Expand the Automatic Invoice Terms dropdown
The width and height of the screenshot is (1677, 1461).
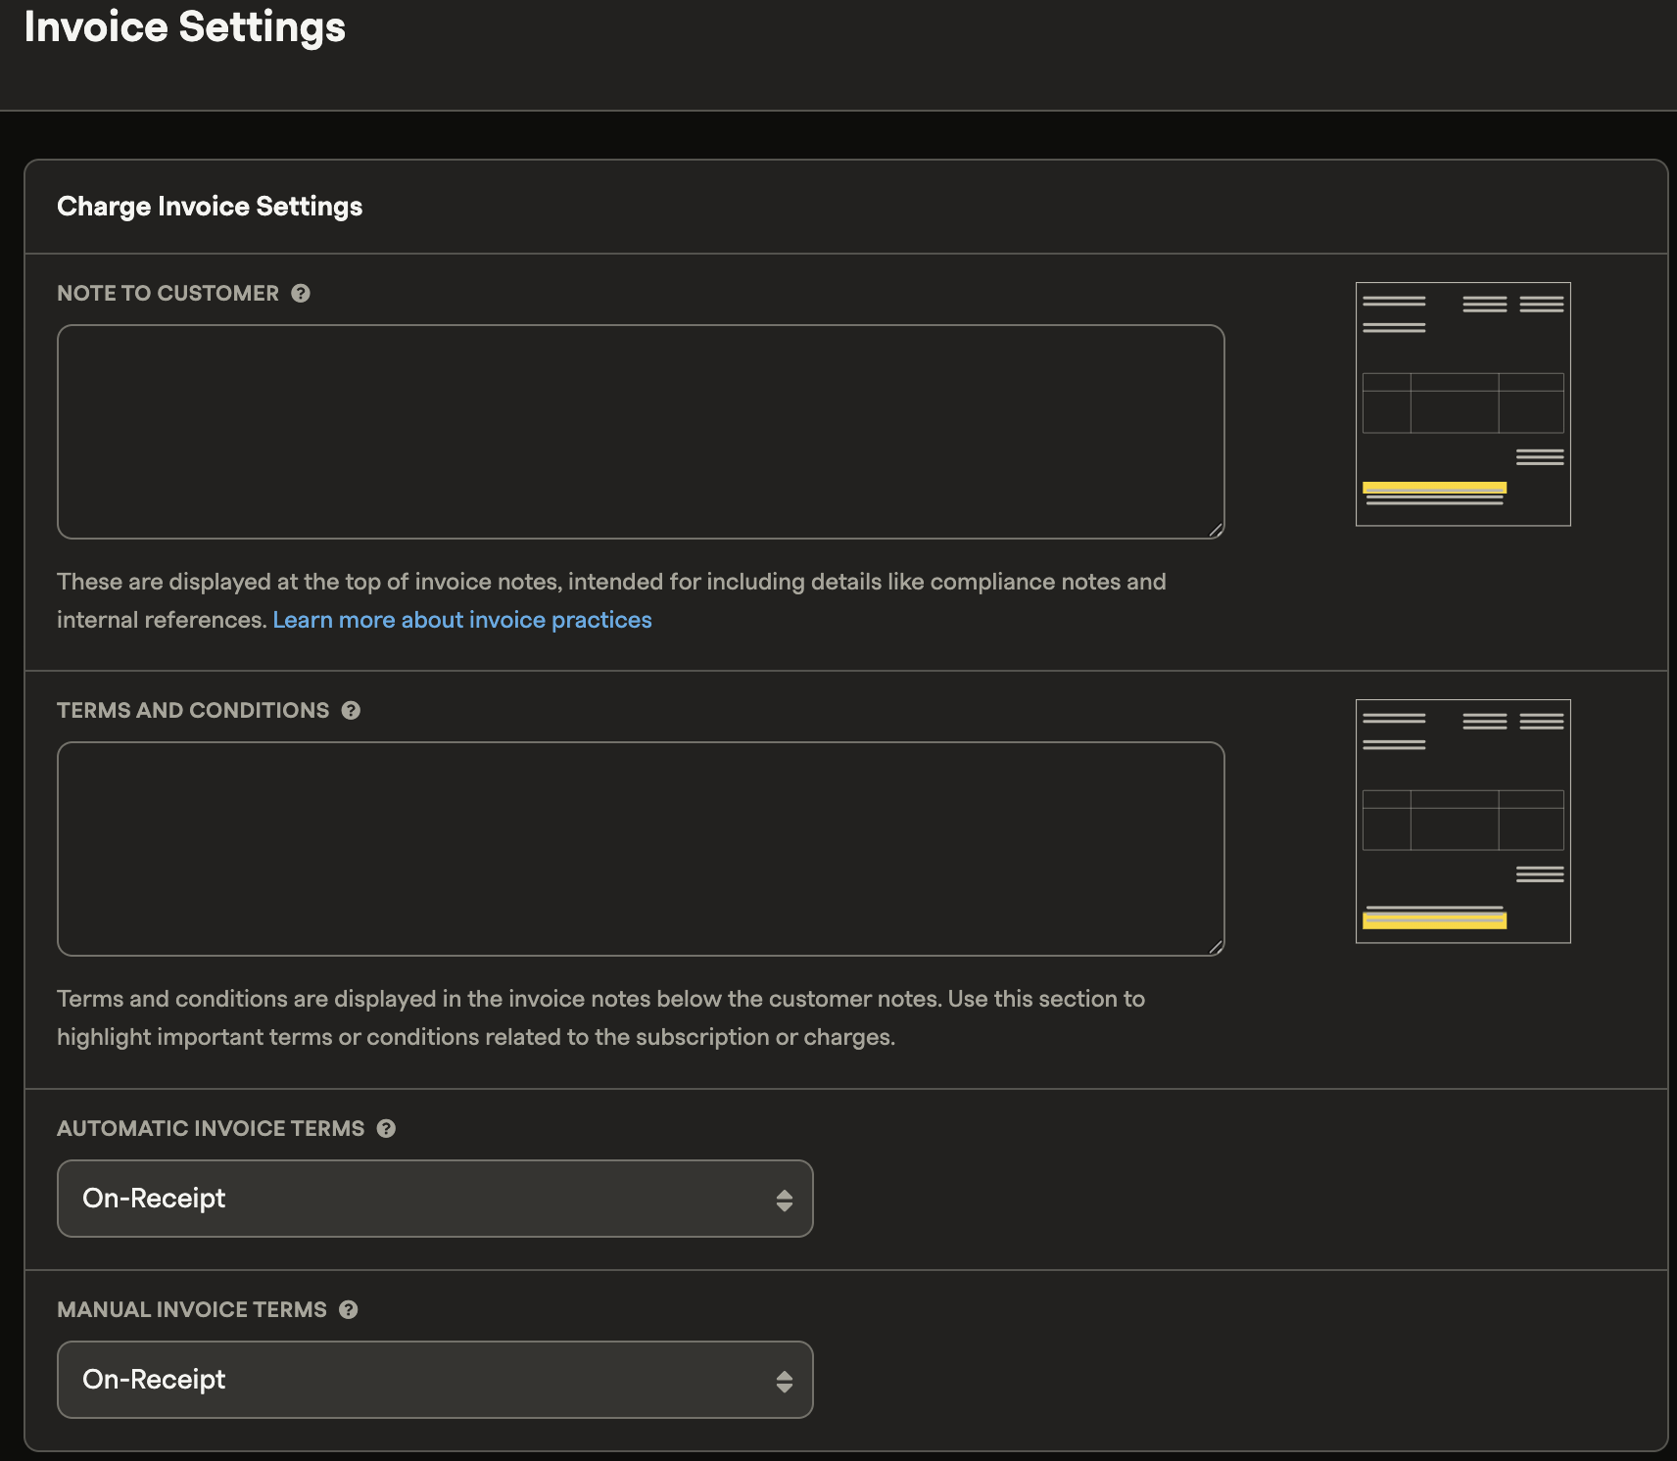point(435,1199)
